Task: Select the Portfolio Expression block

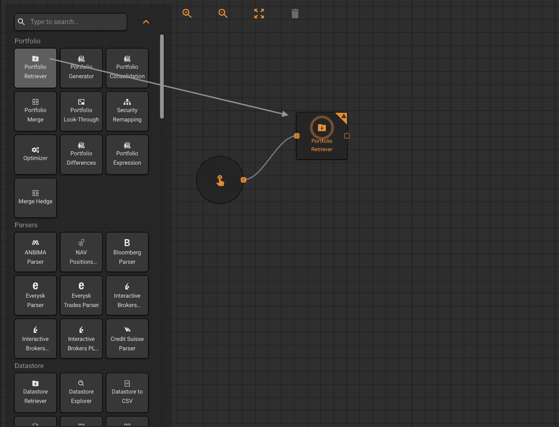Action: (127, 155)
